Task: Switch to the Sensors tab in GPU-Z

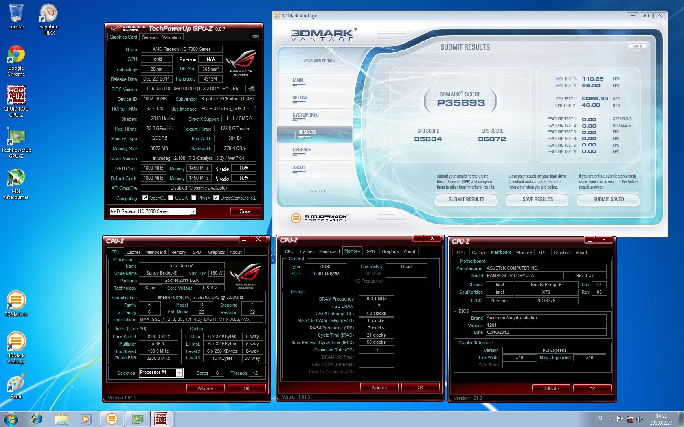Action: (149, 37)
